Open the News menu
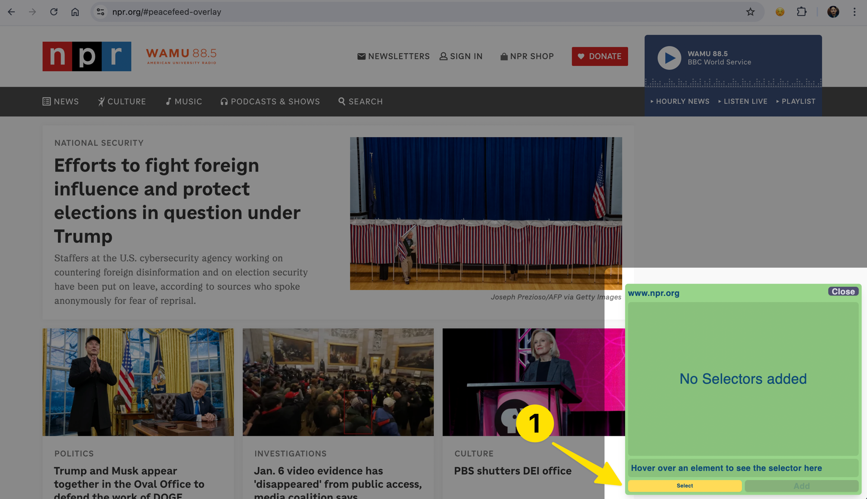Image resolution: width=867 pixels, height=499 pixels. (61, 102)
